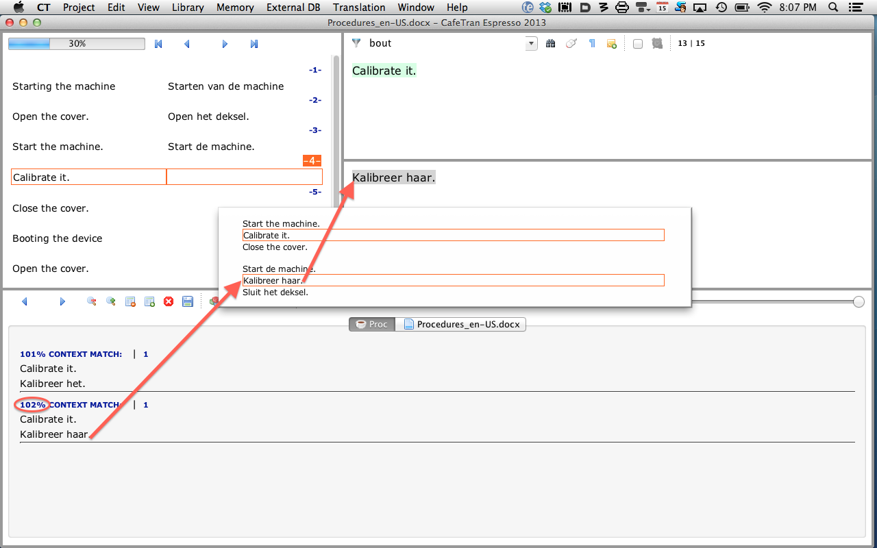This screenshot has height=548, width=877.
Task: Click the blue pilcrow paragraph icon
Action: 592,44
